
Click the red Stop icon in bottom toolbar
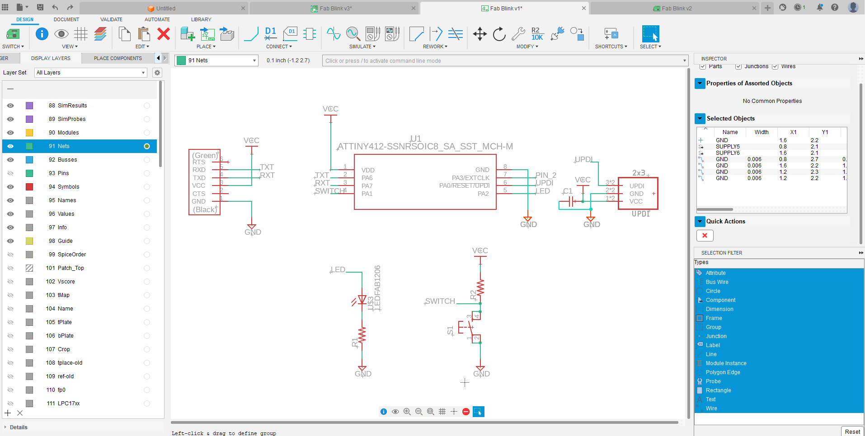[466, 412]
